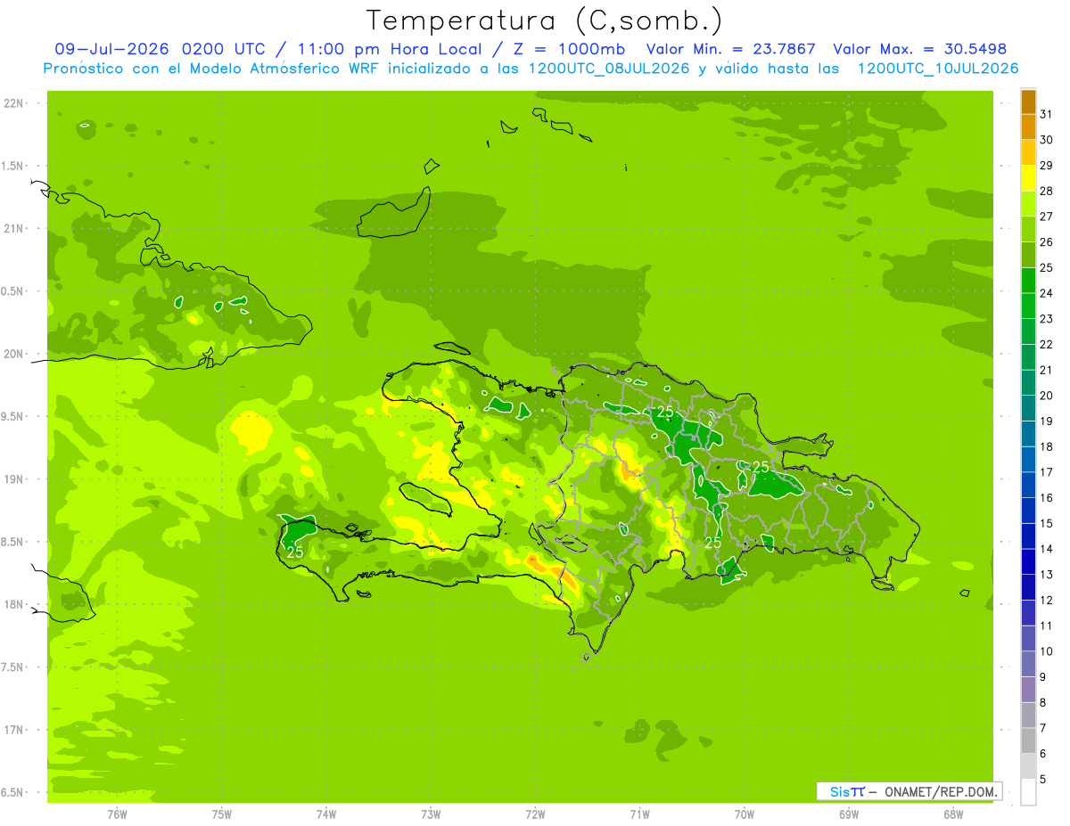Click the gray legend swatch between 6 and 7
Screen dimensions: 1070x826
(1028, 740)
